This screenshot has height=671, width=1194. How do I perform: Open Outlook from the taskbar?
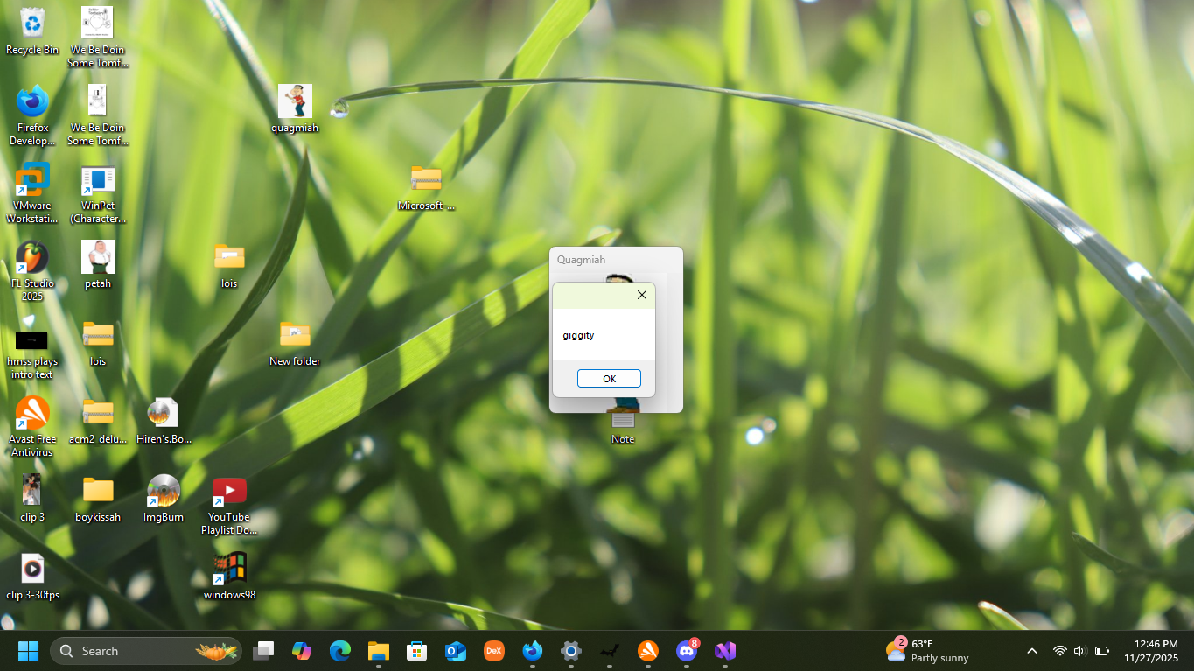click(456, 651)
